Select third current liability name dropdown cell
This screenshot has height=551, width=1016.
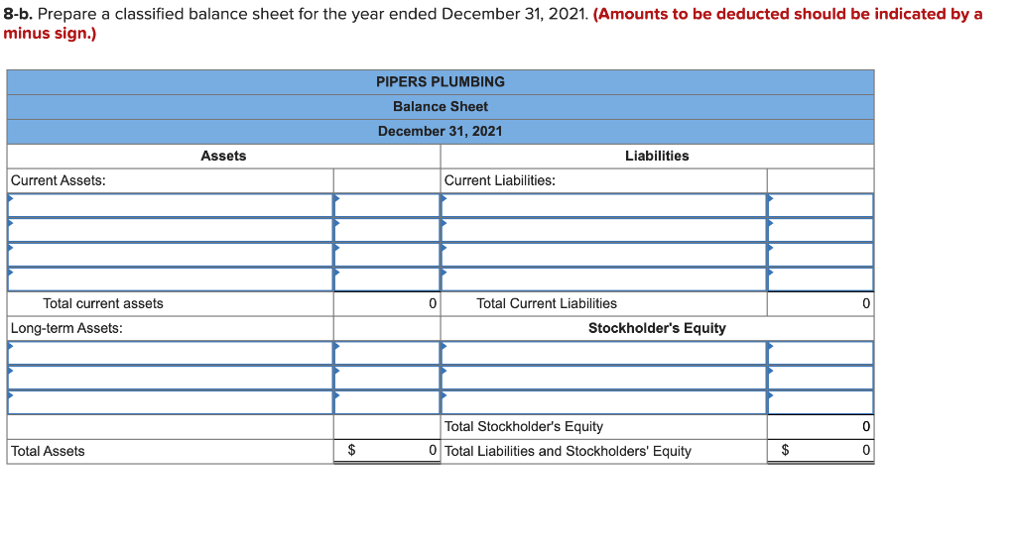click(604, 255)
